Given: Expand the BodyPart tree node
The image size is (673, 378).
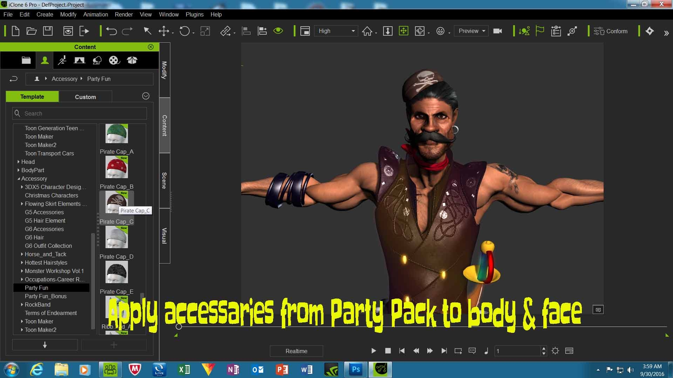Looking at the screenshot, I should point(18,170).
